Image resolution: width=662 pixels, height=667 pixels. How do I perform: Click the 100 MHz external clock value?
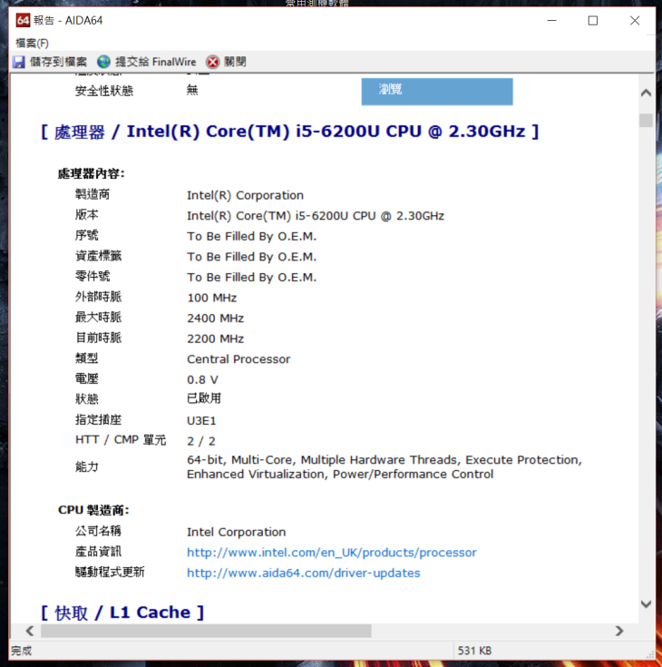[211, 298]
